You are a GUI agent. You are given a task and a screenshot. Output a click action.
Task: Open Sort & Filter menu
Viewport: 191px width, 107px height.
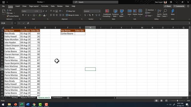159,13
